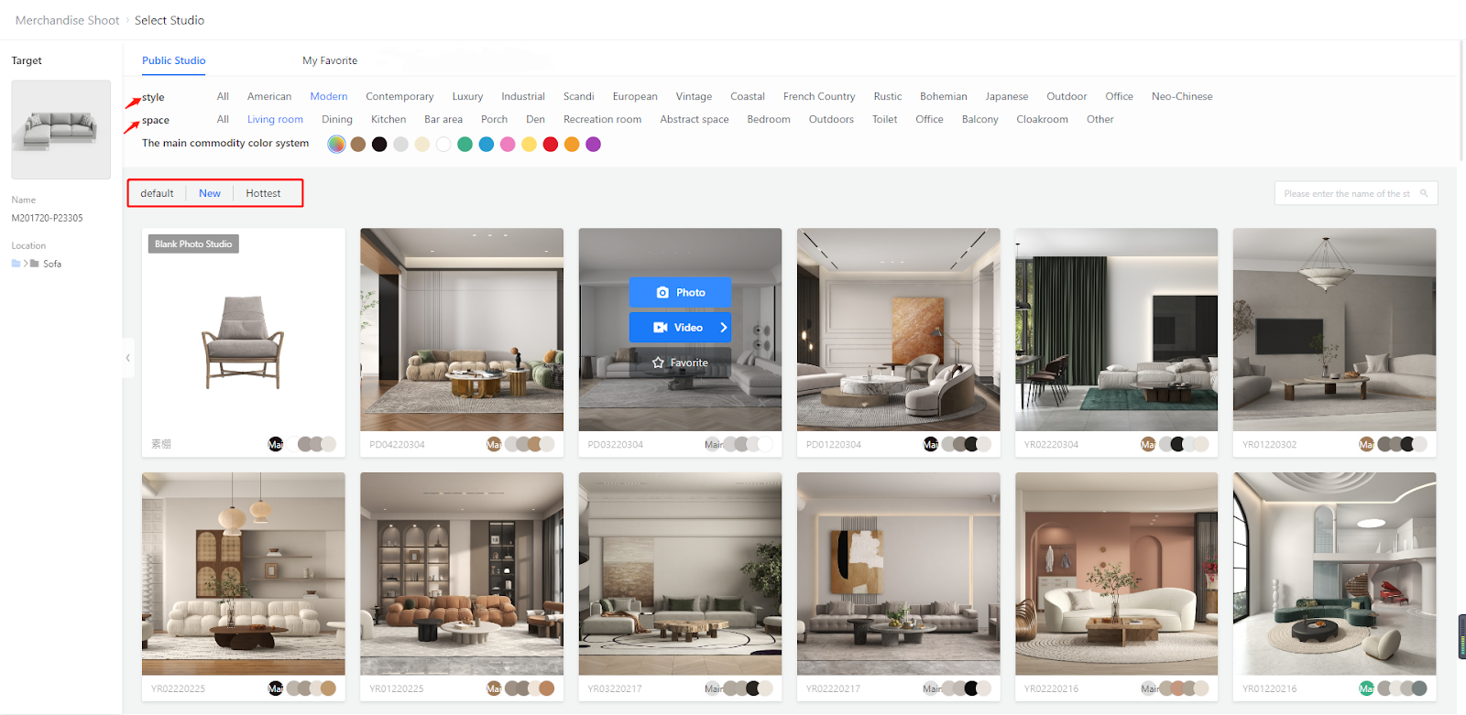Choose the European style
This screenshot has height=715, width=1466.
[x=635, y=96]
